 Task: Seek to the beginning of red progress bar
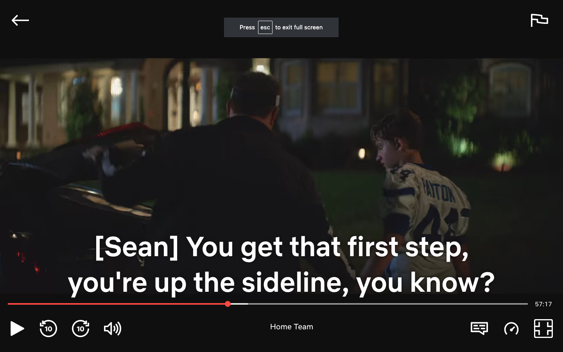[9, 304]
